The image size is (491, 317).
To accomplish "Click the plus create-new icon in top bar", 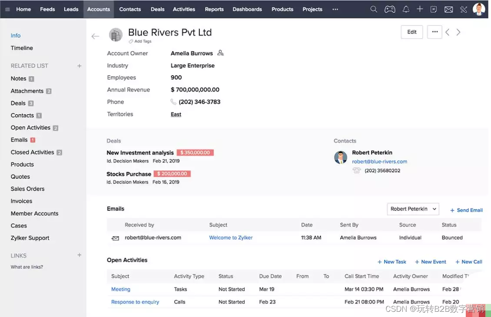I will (x=420, y=9).
